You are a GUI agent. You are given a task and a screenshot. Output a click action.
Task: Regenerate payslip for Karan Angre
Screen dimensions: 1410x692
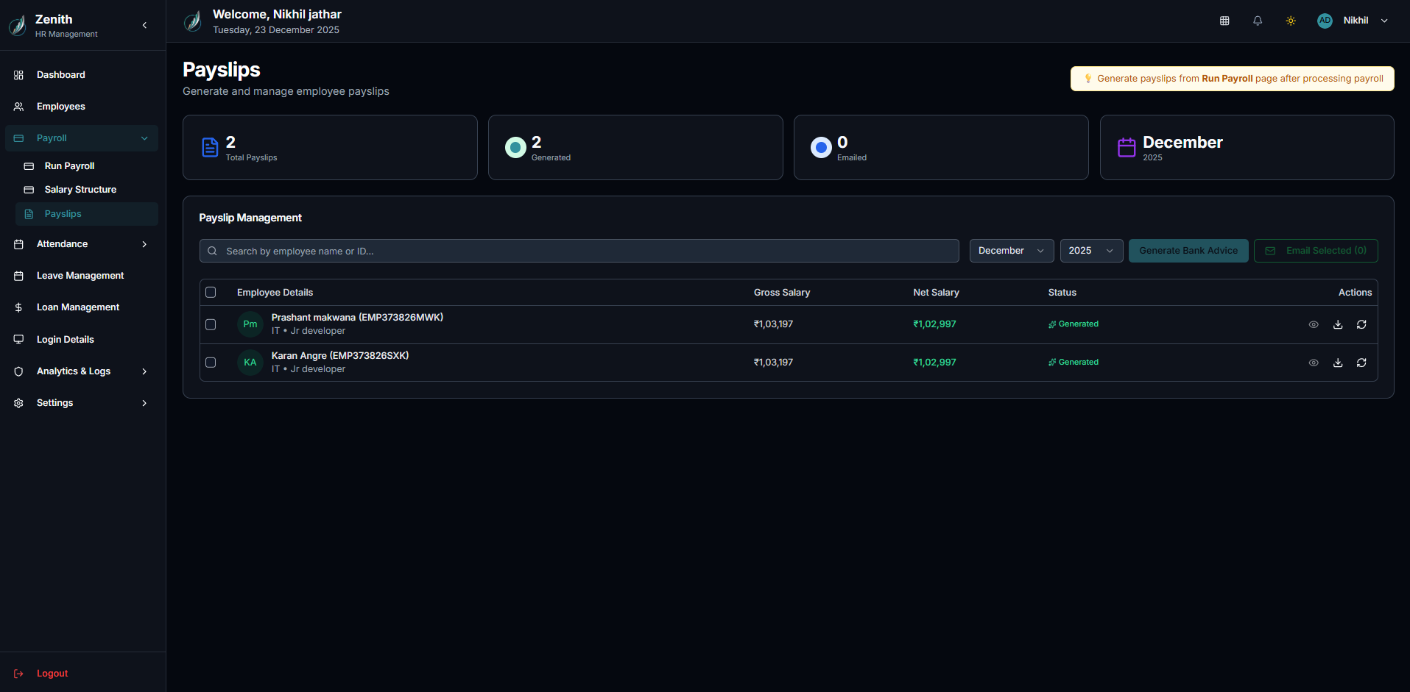coord(1361,363)
